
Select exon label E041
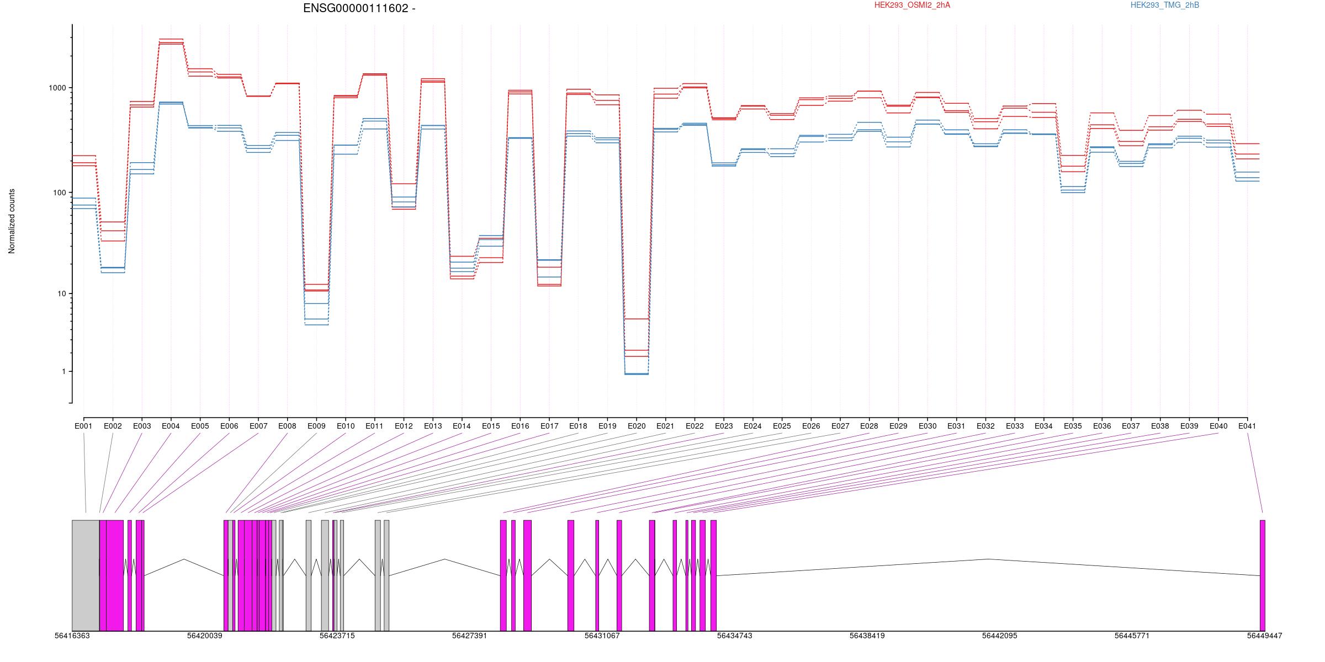click(x=1247, y=426)
